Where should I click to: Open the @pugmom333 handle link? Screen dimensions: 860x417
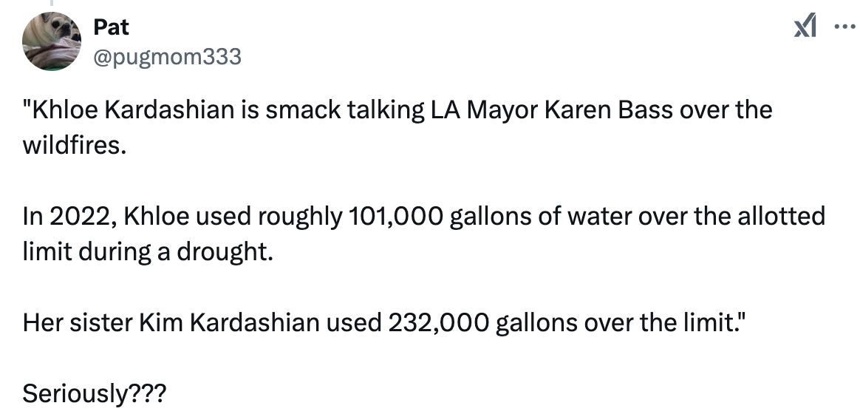coord(167,56)
